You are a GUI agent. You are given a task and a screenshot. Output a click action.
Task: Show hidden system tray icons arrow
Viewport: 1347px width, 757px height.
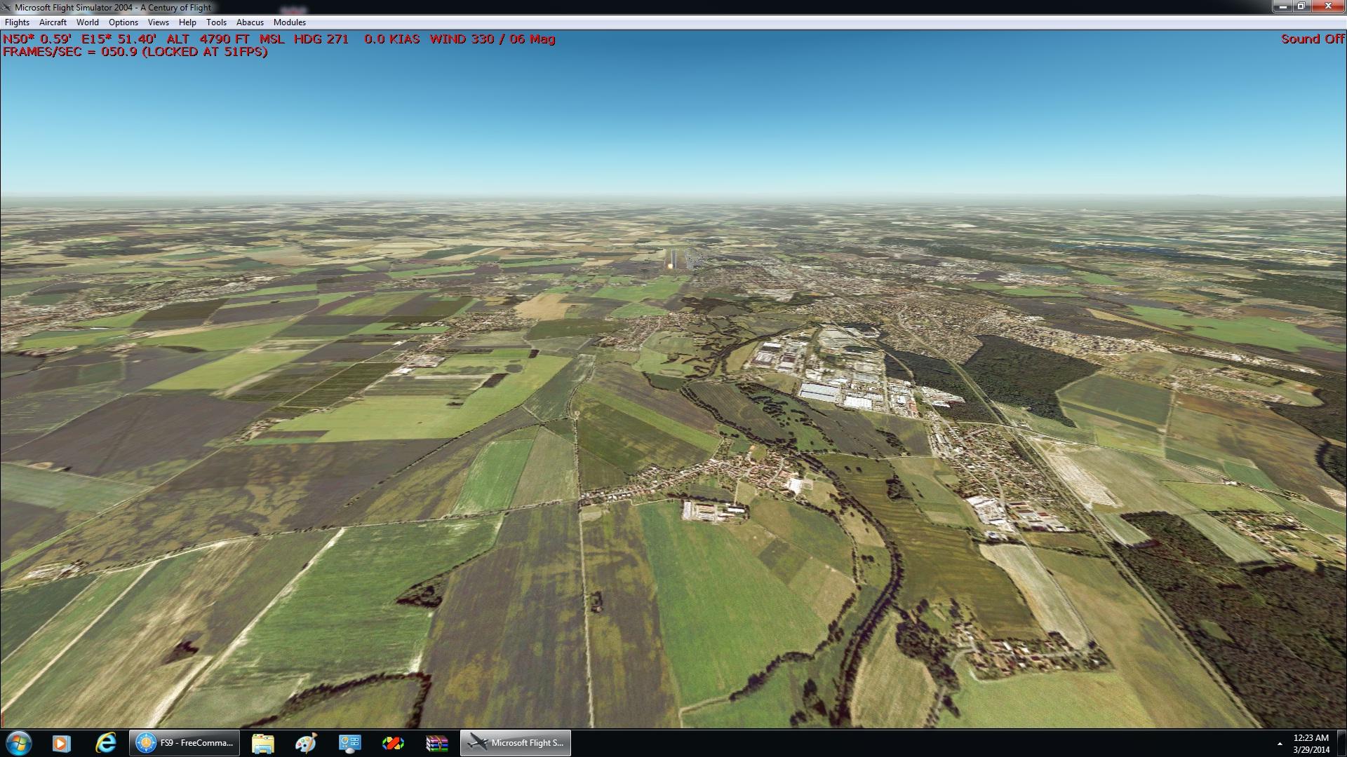[1280, 744]
